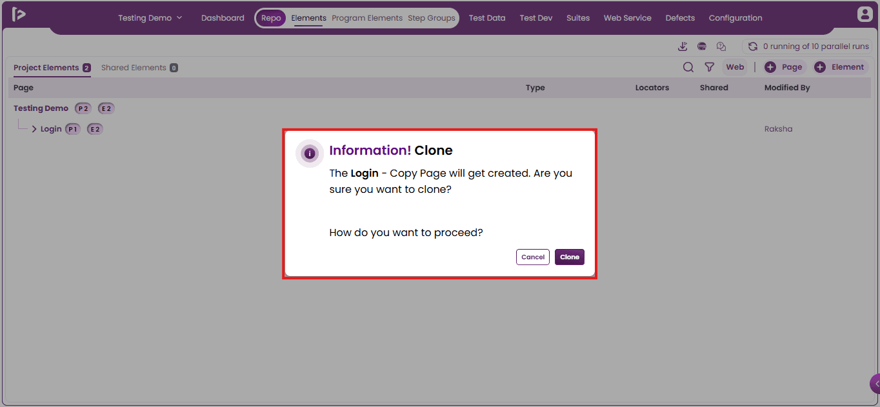880x407 pixels.
Task: Expand the Login page tree row
Action: 34,129
